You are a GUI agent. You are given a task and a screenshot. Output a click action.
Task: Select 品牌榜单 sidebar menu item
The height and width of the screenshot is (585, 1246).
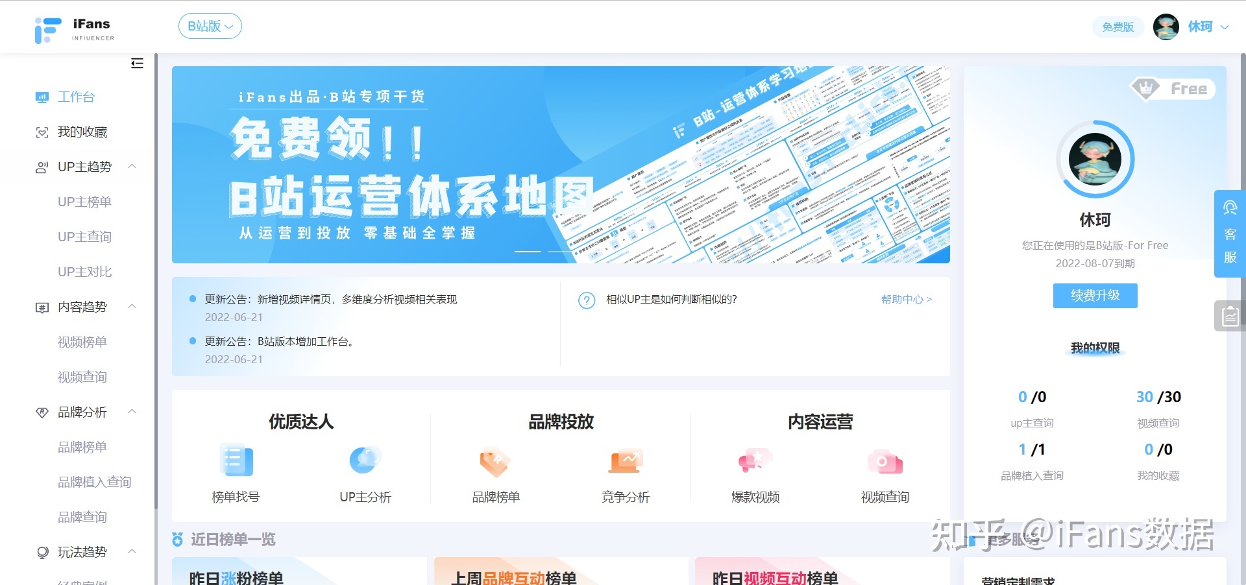coord(82,448)
